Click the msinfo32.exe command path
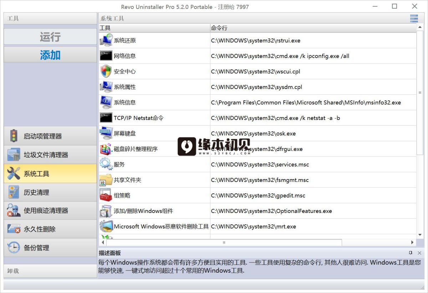 click(x=306, y=103)
